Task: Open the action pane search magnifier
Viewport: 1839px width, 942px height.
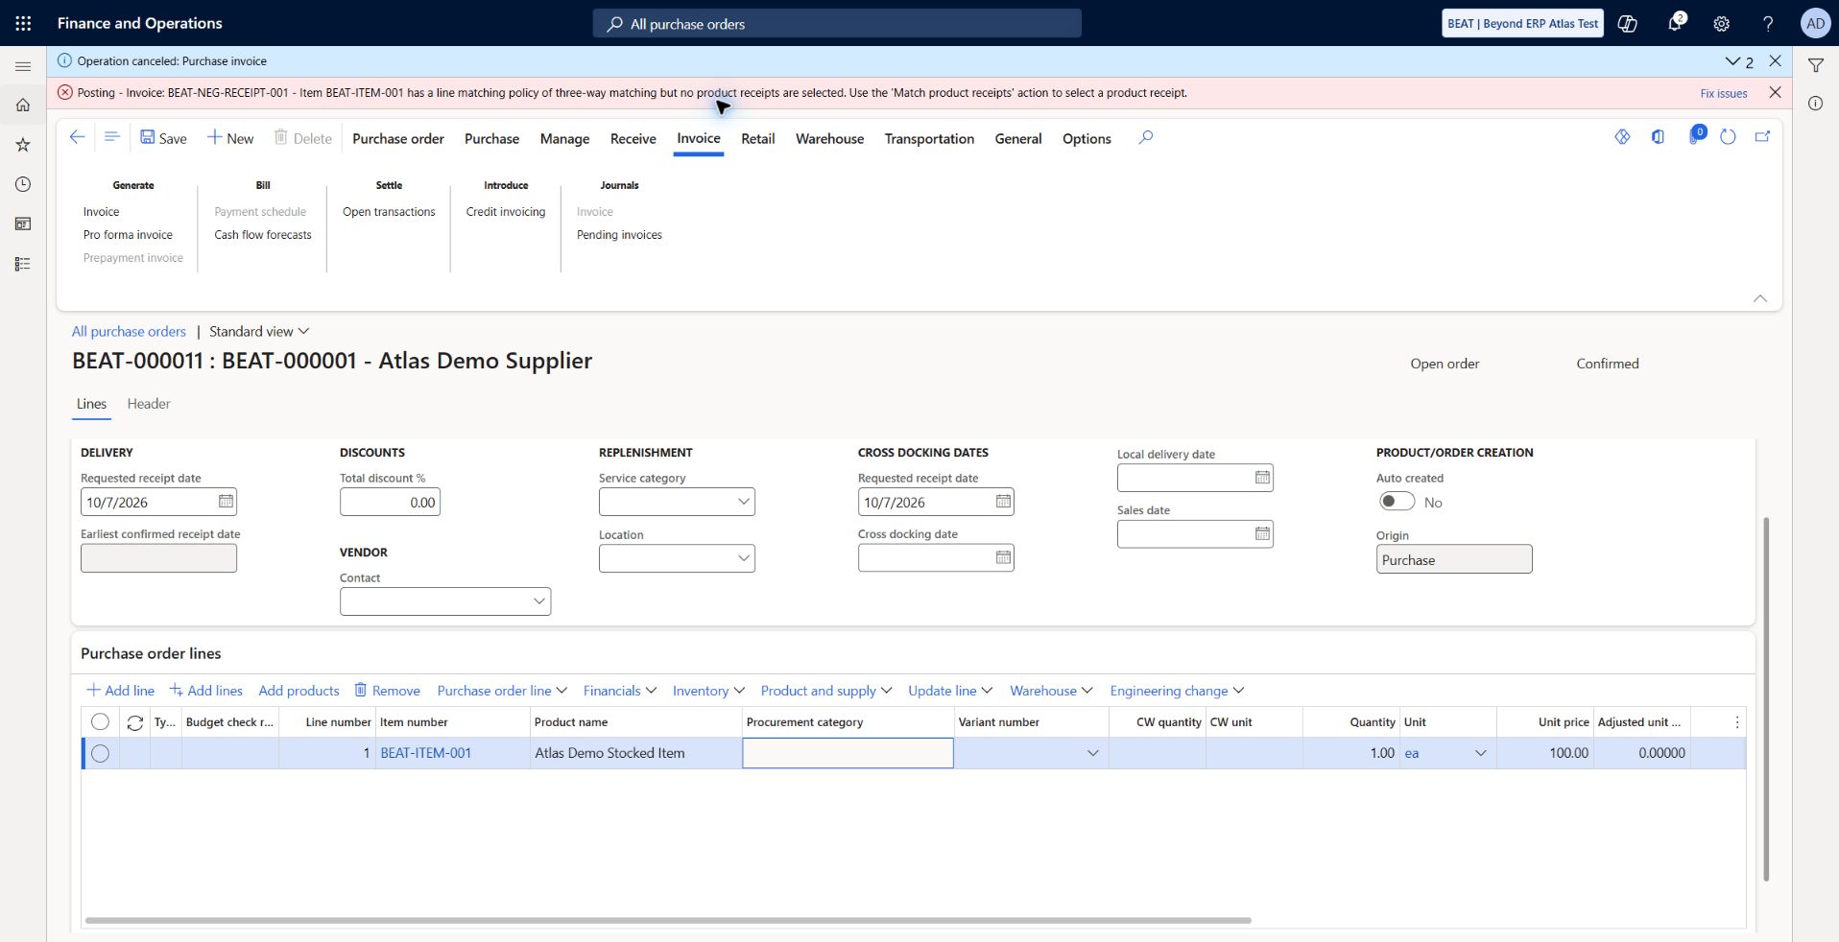Action: (x=1145, y=137)
